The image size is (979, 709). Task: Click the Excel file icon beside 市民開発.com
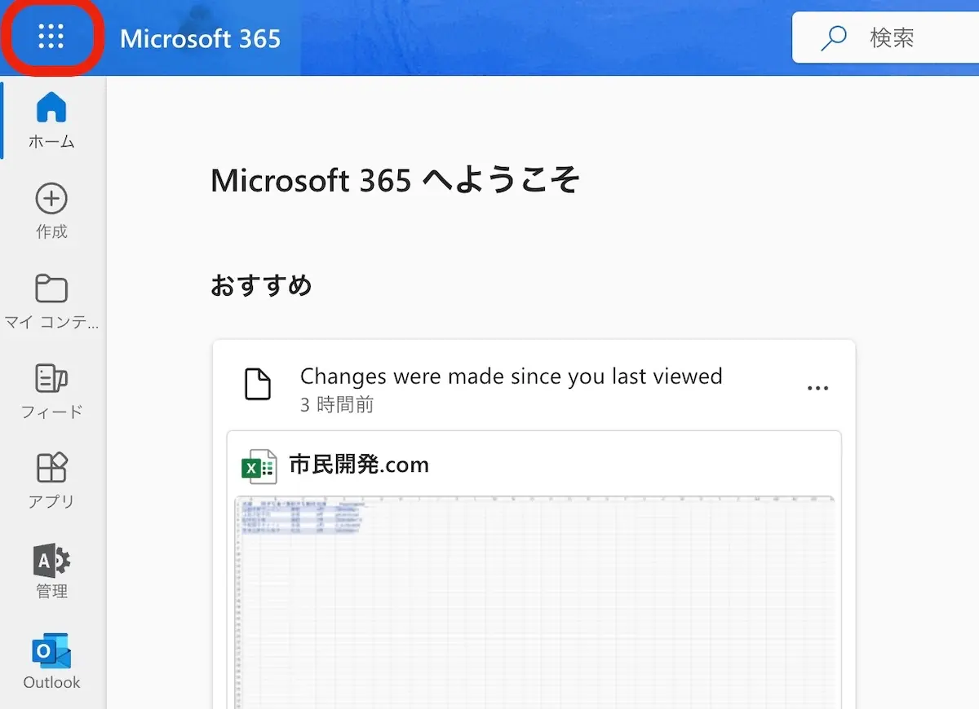click(259, 466)
